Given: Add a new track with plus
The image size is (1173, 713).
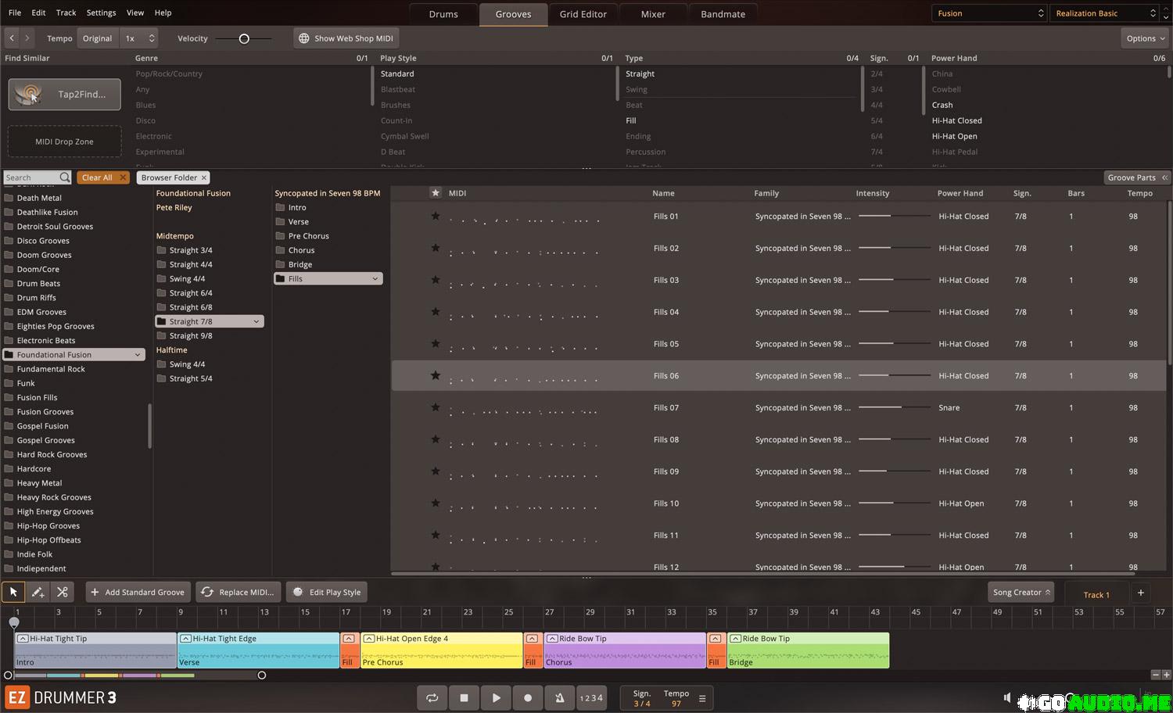Looking at the screenshot, I should point(1141,593).
